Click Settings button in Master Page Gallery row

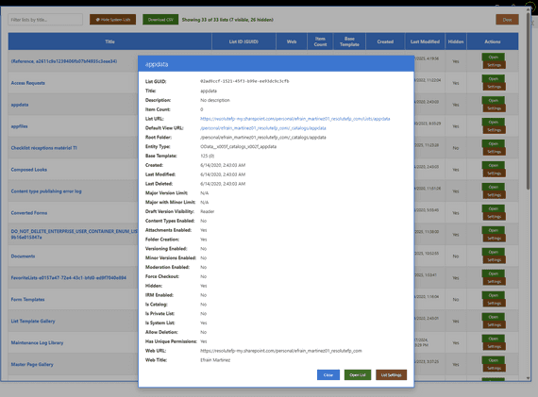[494, 368]
